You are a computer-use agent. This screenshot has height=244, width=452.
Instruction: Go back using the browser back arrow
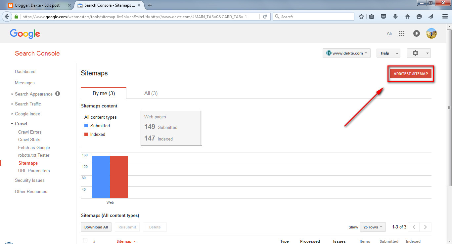[7, 17]
